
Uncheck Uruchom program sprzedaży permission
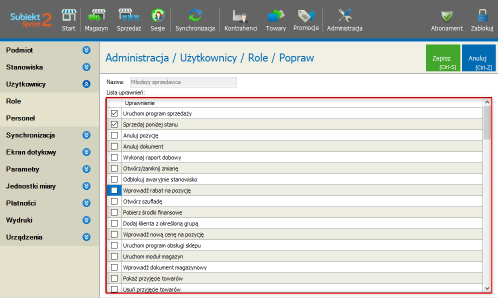point(114,113)
